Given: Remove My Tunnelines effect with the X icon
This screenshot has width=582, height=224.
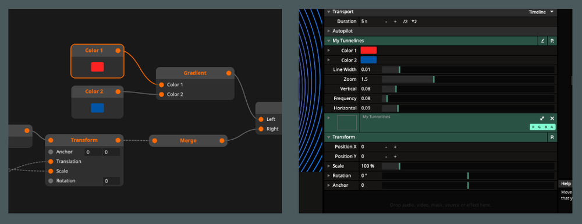Looking at the screenshot, I should click(x=552, y=118).
